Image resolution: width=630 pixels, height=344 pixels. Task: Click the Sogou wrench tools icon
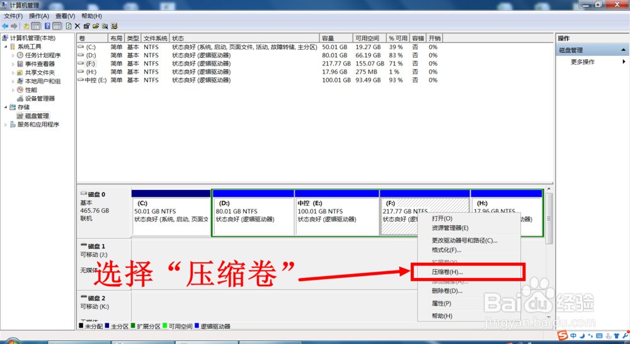click(626, 336)
